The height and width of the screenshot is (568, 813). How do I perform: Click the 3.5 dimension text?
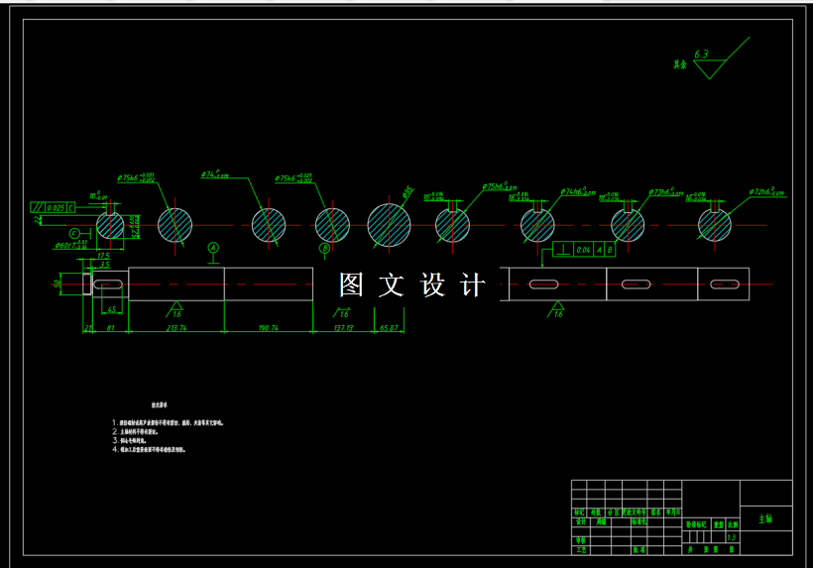(105, 265)
